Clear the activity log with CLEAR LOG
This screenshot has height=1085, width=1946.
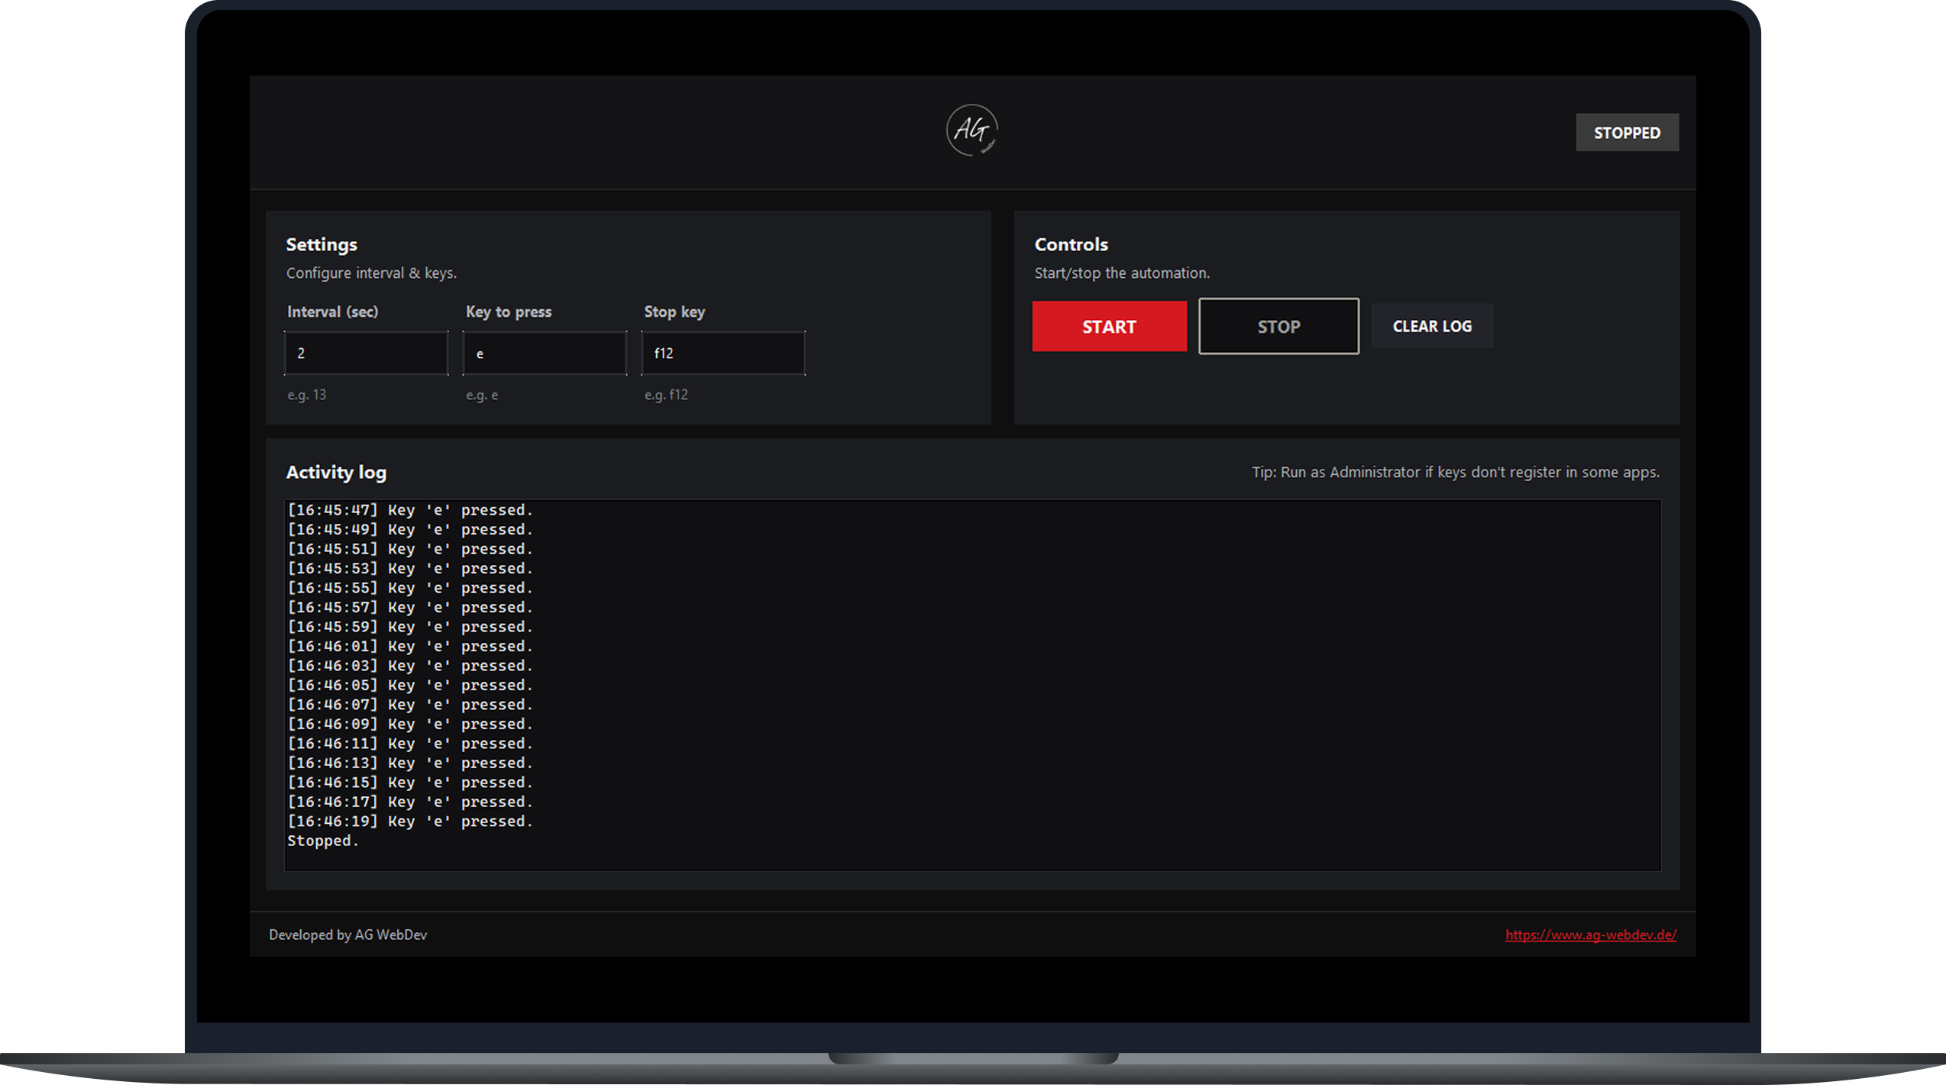1431,326
